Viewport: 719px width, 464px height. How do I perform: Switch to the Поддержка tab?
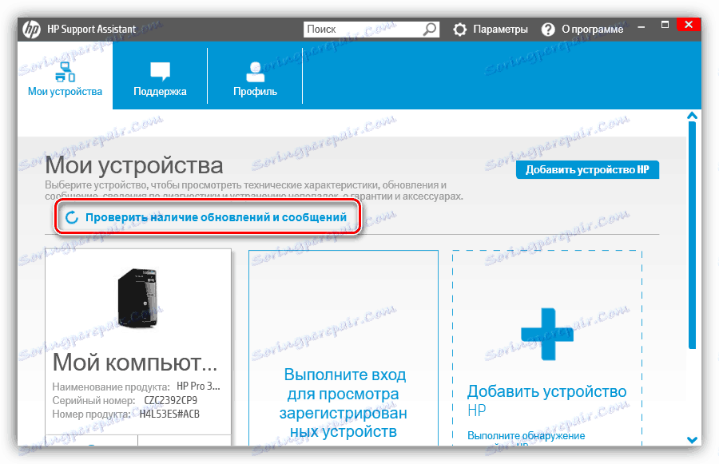[x=160, y=78]
